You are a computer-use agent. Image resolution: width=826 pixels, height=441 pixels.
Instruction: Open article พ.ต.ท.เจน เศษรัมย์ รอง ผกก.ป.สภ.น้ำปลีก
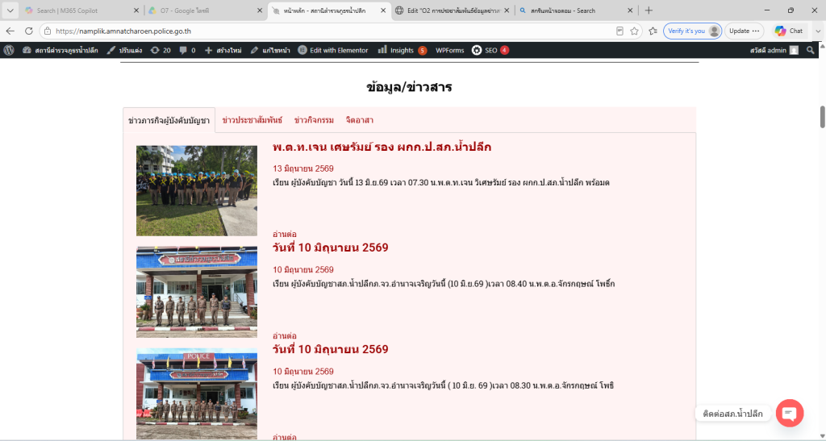pos(382,148)
